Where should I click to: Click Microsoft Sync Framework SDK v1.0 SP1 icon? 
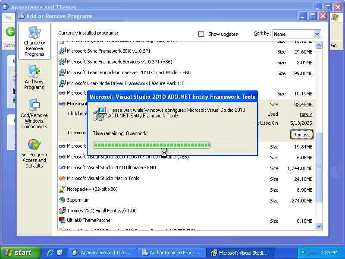coord(62,51)
